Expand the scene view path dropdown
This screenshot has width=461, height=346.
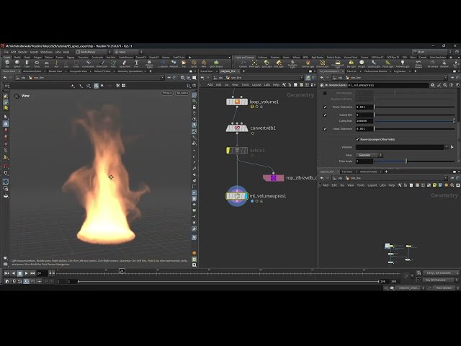point(162,78)
